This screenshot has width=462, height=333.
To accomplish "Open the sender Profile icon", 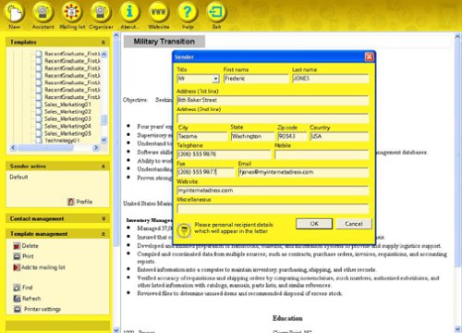I will coord(71,202).
